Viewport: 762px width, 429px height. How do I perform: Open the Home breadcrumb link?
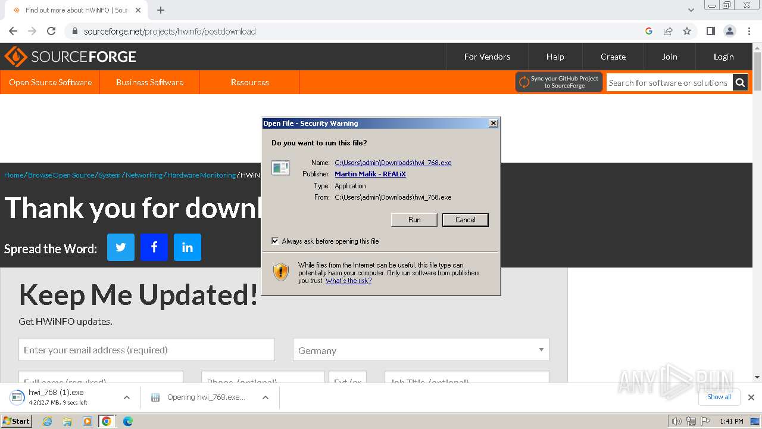coord(14,175)
